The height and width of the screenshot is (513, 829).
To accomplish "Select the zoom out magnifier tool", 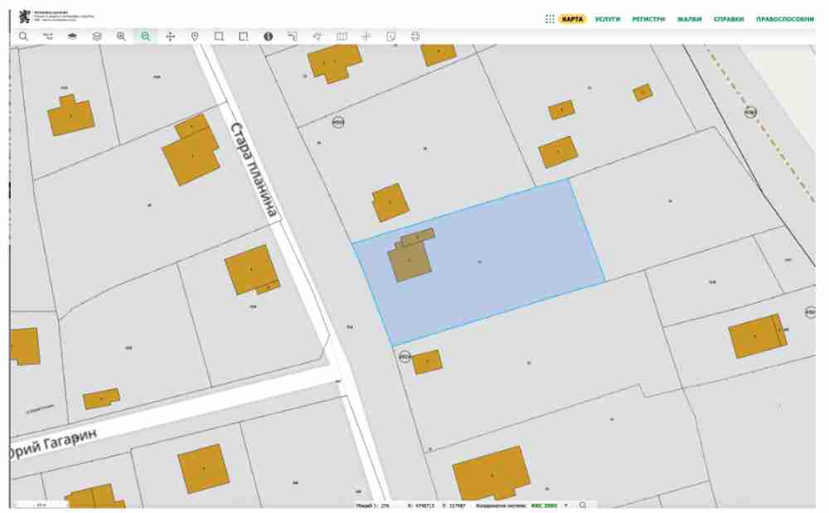I will [145, 36].
